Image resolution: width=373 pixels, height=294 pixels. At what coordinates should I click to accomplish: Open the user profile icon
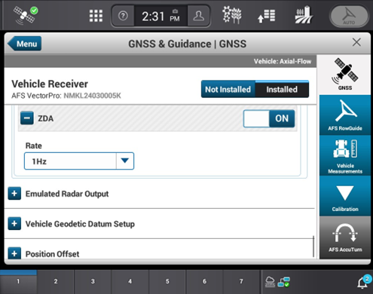(198, 16)
